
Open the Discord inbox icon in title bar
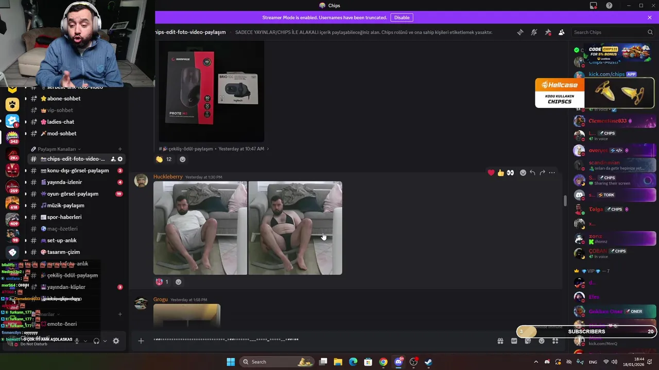tap(594, 6)
